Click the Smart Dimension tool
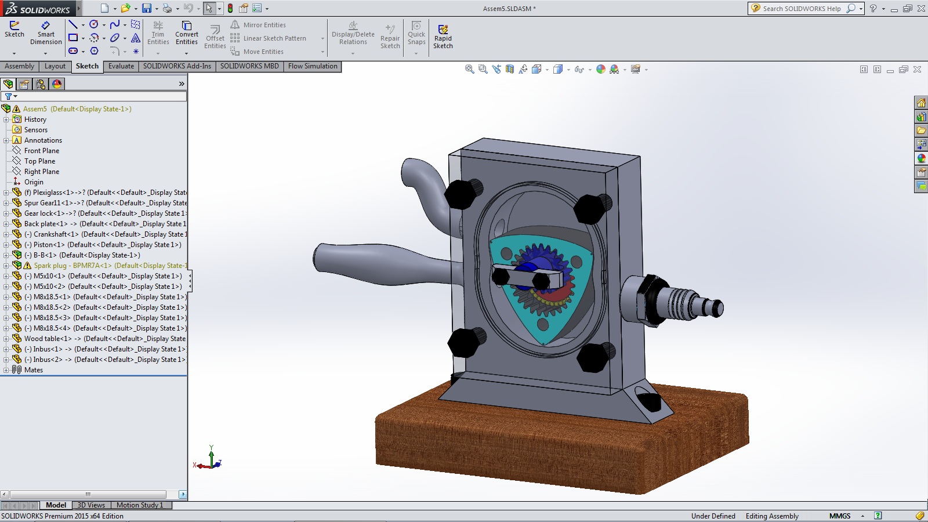The image size is (928, 522). [46, 34]
